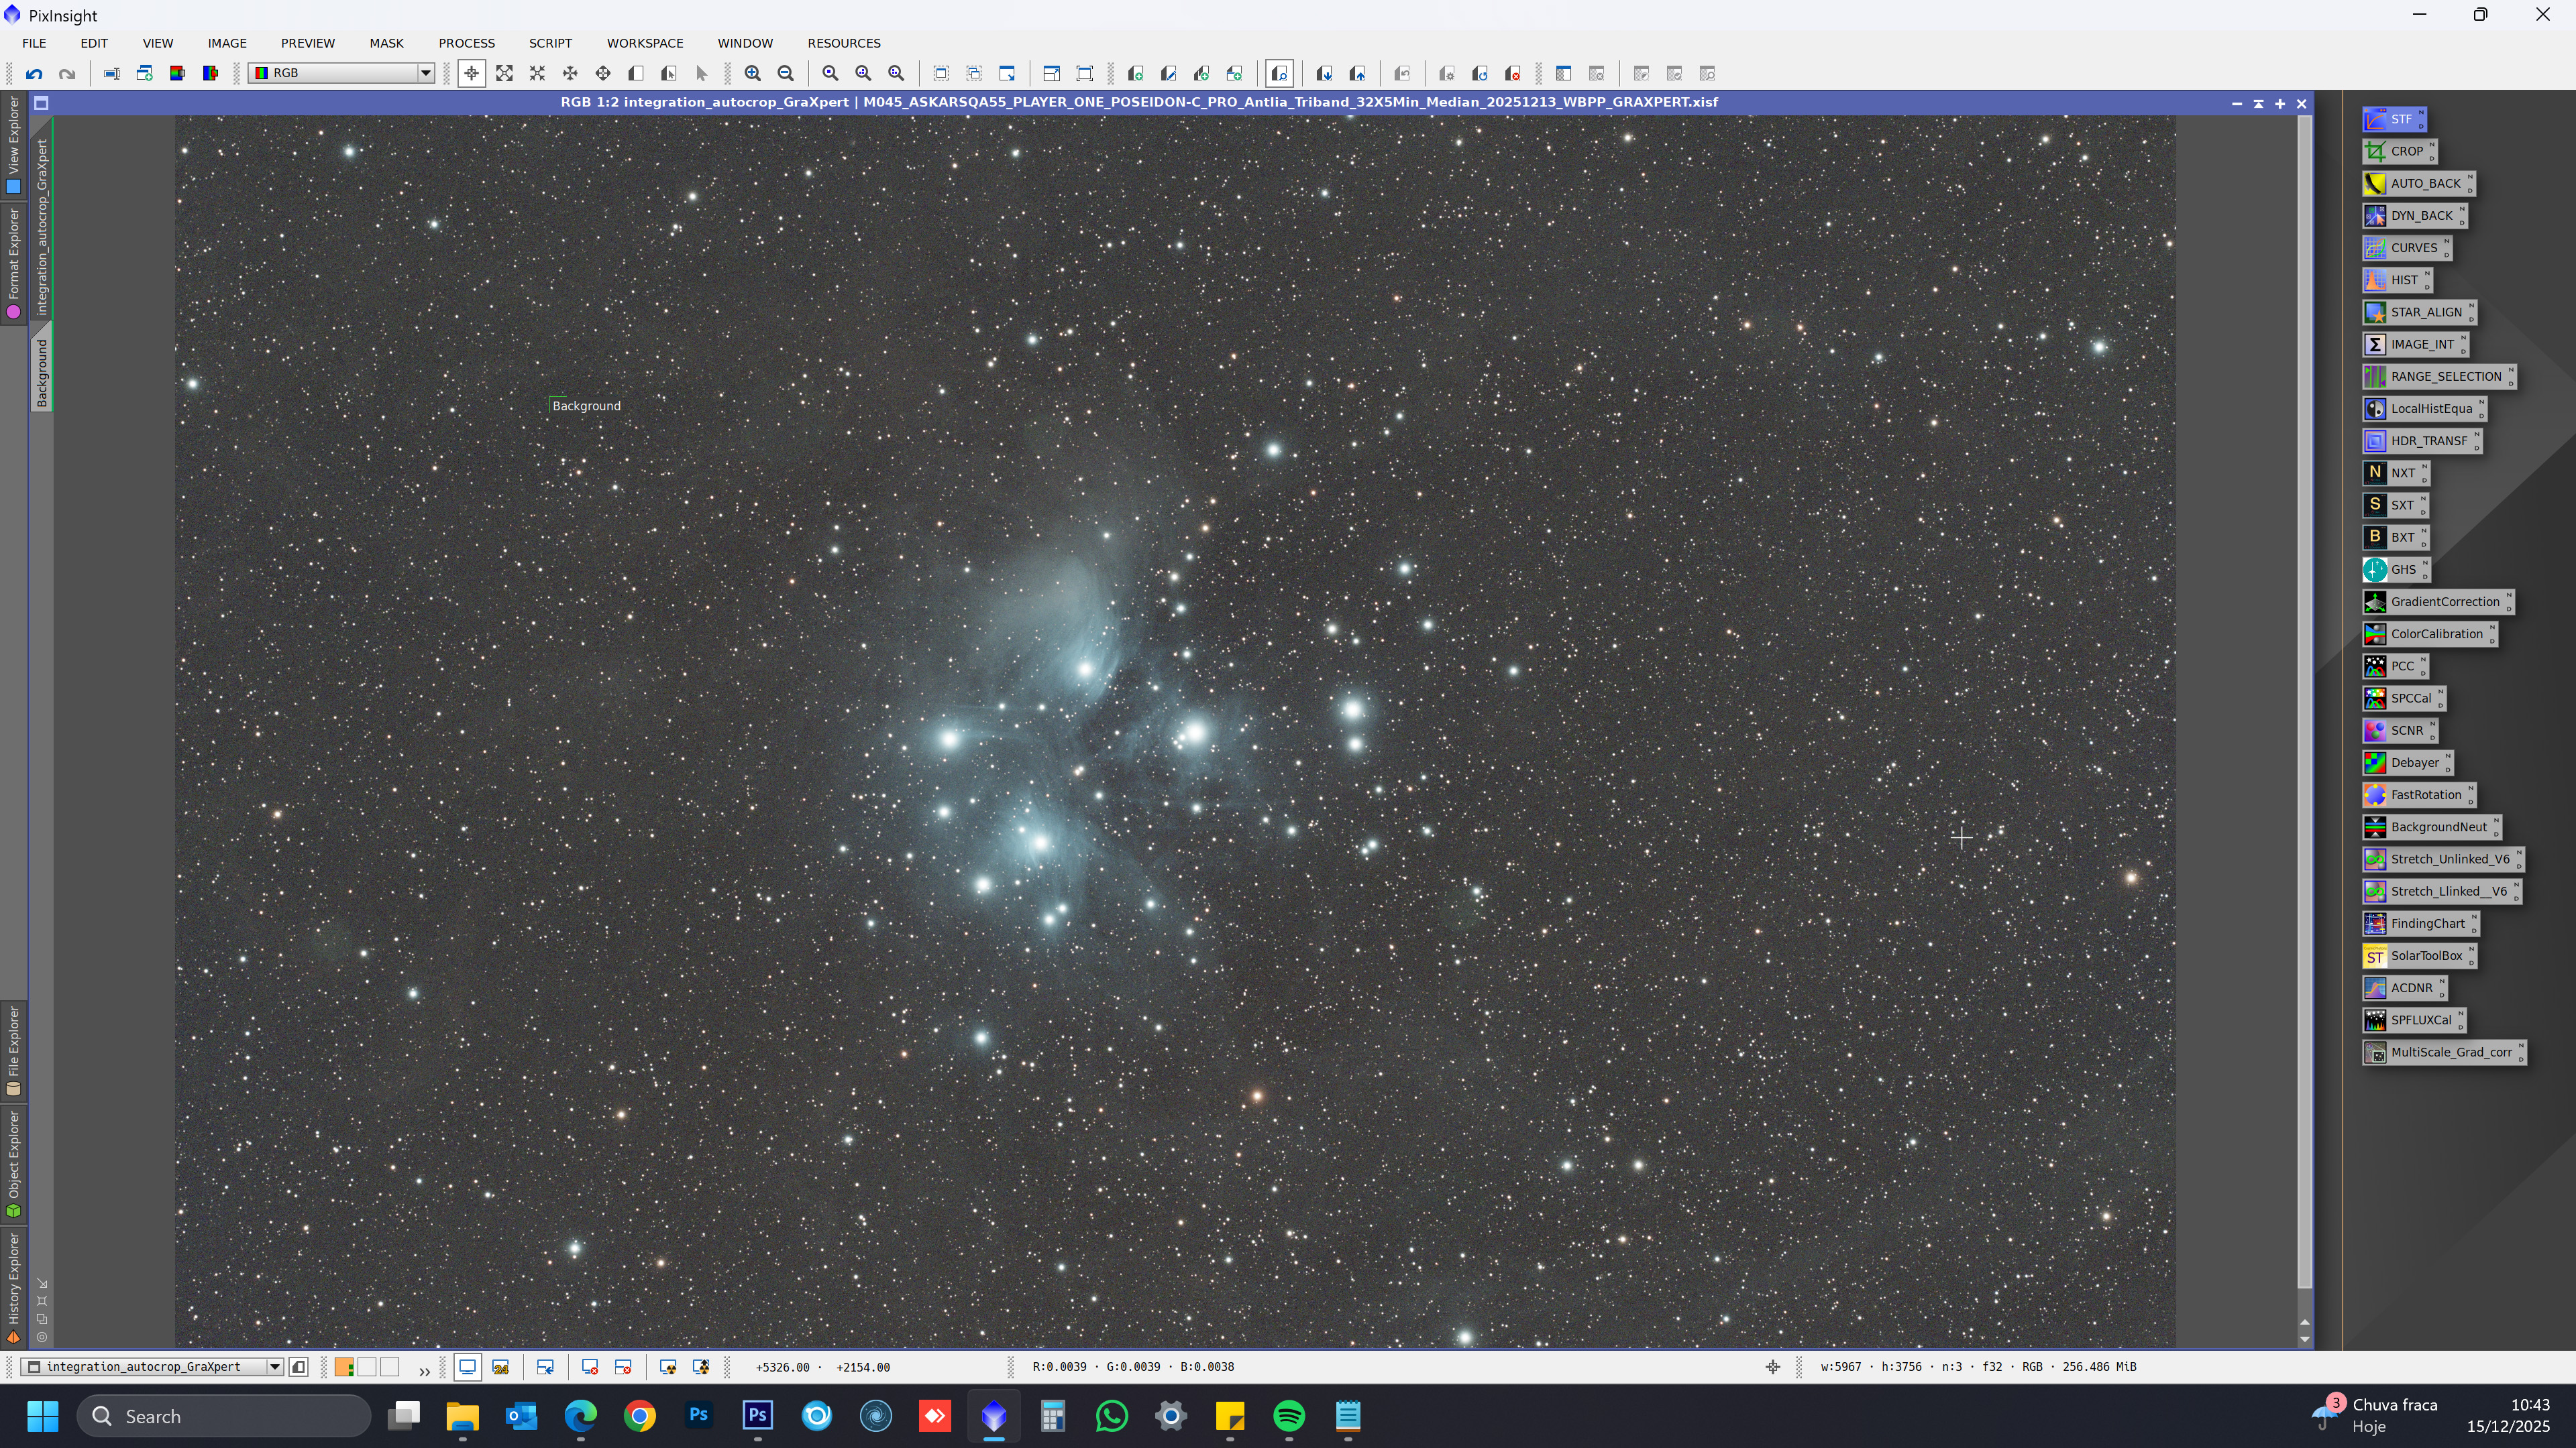Open the RGB channel display dropdown

[x=425, y=74]
